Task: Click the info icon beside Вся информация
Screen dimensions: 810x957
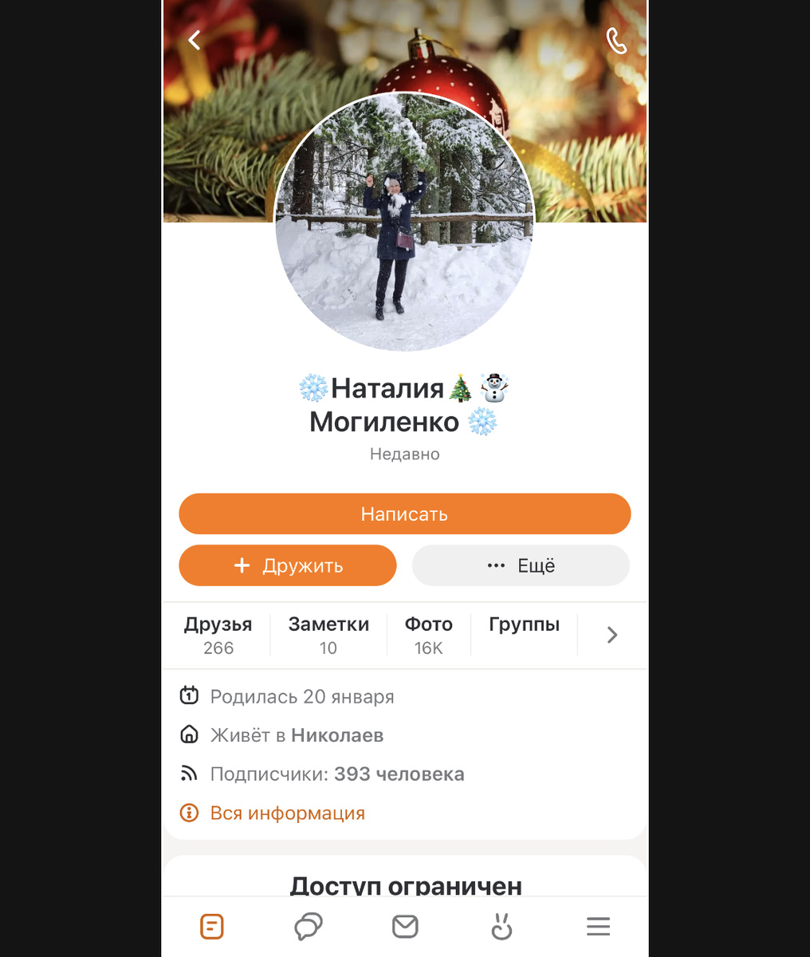Action: point(189,813)
